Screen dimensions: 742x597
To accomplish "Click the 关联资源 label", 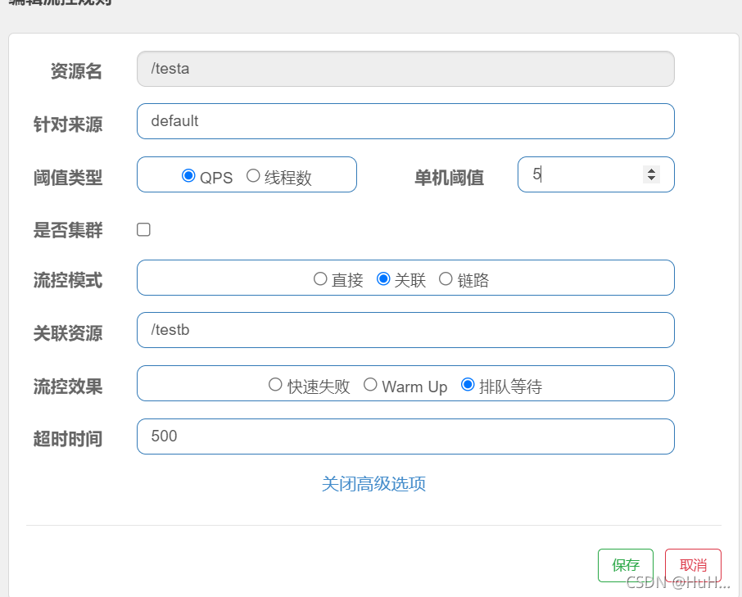I will (x=68, y=333).
